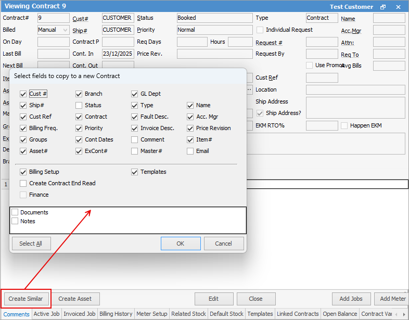Uncheck Billing Freq. option
The width and height of the screenshot is (409, 320).
[x=23, y=129]
